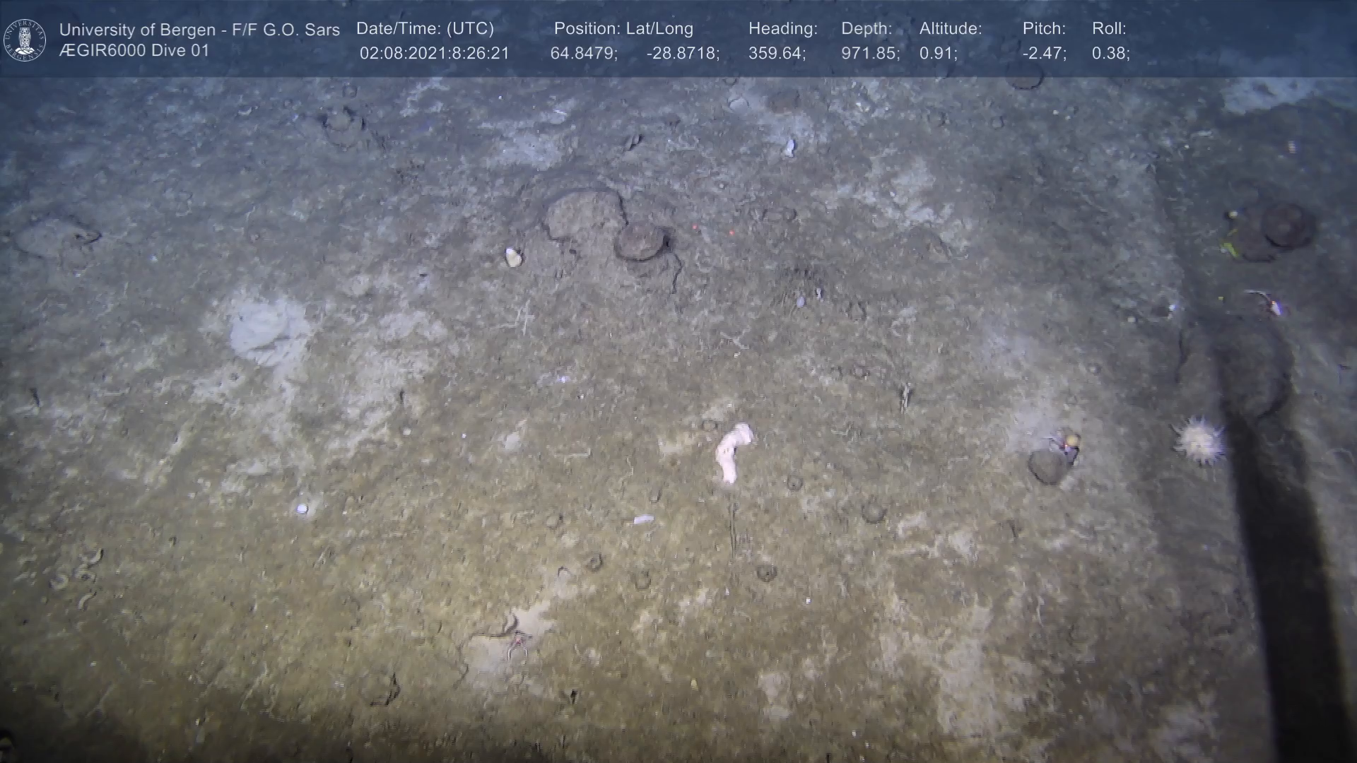The width and height of the screenshot is (1357, 763).
Task: Click the heading value 359.64
Action: pyautogui.click(x=777, y=54)
